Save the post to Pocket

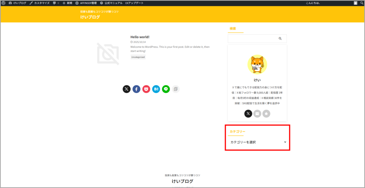146,89
